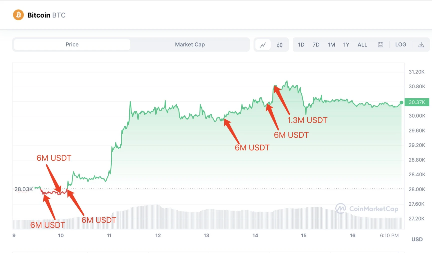Select the 7D time range
Screen dimensions: 432x253
316,45
